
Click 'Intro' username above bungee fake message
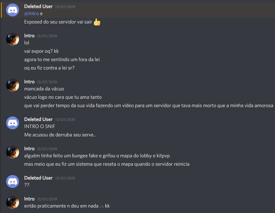(x=29, y=149)
